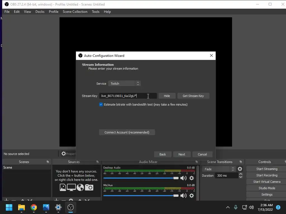This screenshot has width=286, height=214.
Task: Open the Fade transition dropdown
Action: coord(219,169)
